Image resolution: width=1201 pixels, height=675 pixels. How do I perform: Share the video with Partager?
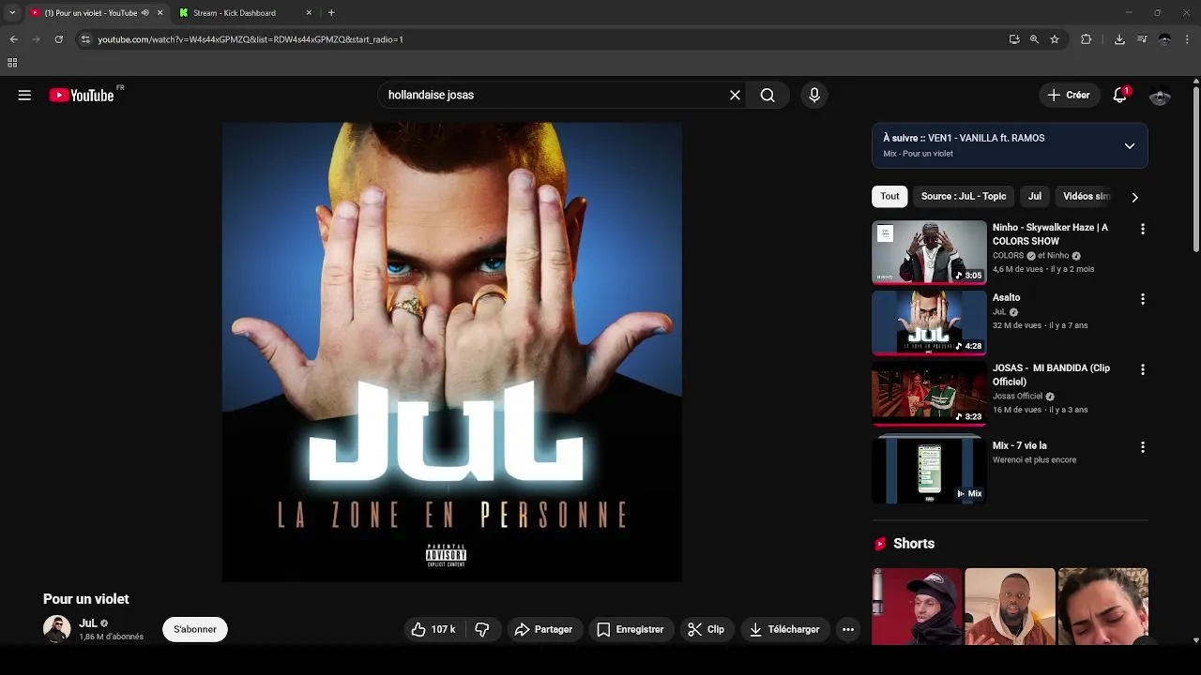[543, 629]
